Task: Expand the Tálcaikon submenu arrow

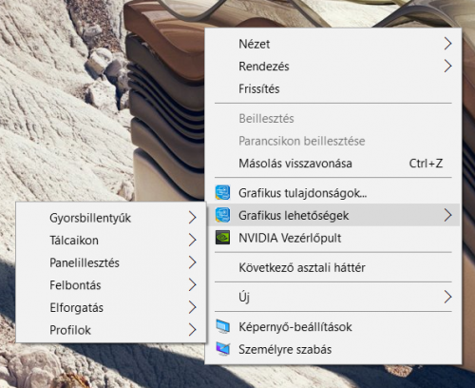Action: [x=193, y=241]
